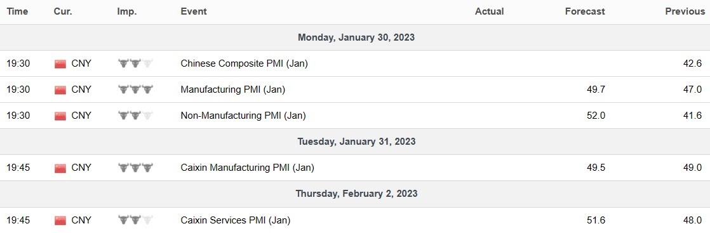Click China flag beside Caixin Services PMI
Image resolution: width=710 pixels, height=233 pixels.
[x=60, y=221]
